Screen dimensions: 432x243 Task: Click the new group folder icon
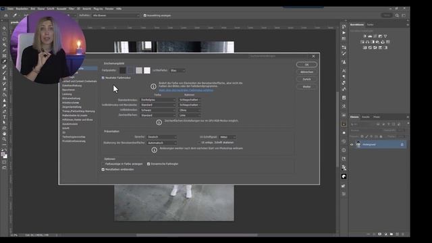tap(391, 234)
